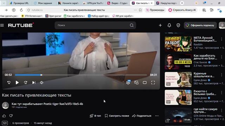Open 'Open parser' bookmark
Image resolution: width=225 pixels, height=126 pixels.
click(53, 16)
